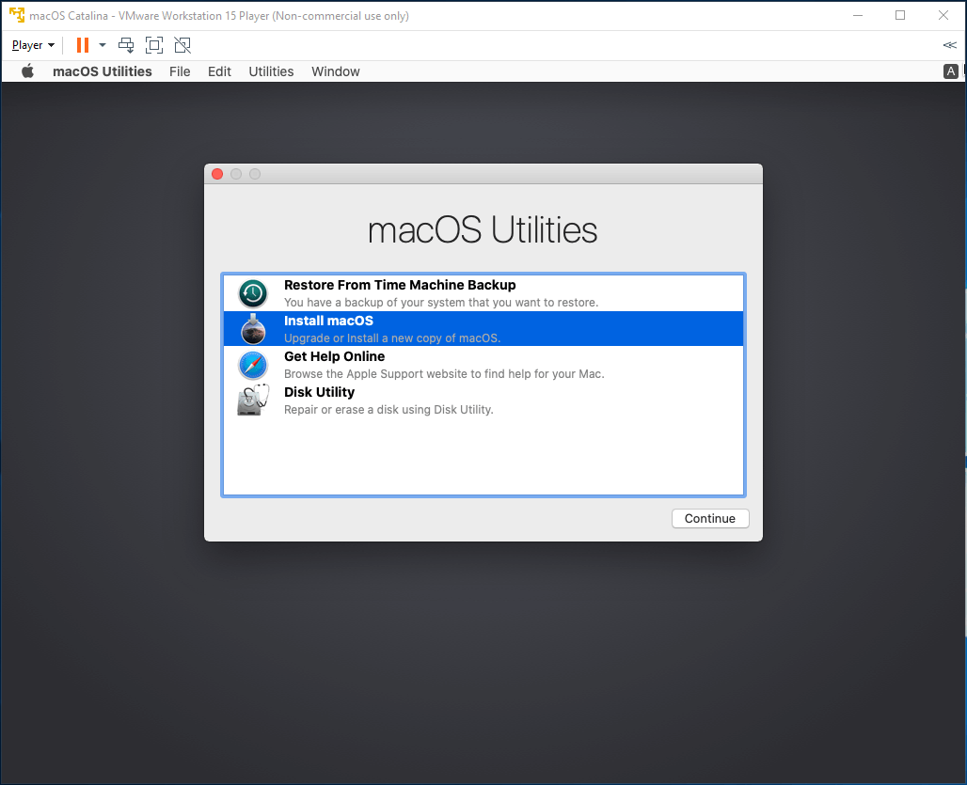Open the Apple logo menu
967x785 pixels.
(28, 71)
